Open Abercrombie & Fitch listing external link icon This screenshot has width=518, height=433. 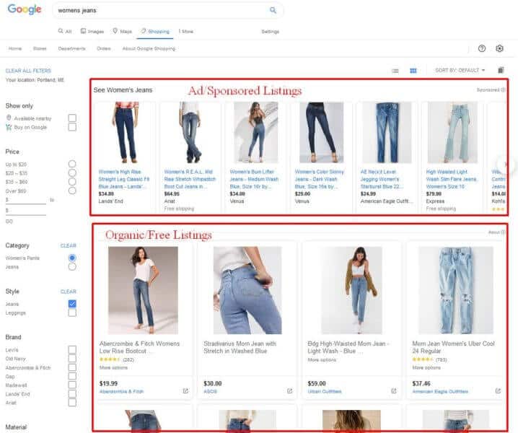(185, 390)
